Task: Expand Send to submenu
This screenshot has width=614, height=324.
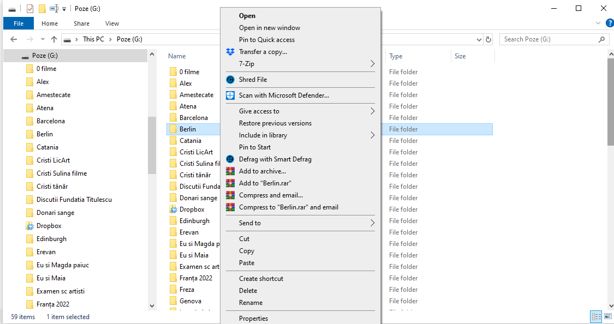Action: 372,223
